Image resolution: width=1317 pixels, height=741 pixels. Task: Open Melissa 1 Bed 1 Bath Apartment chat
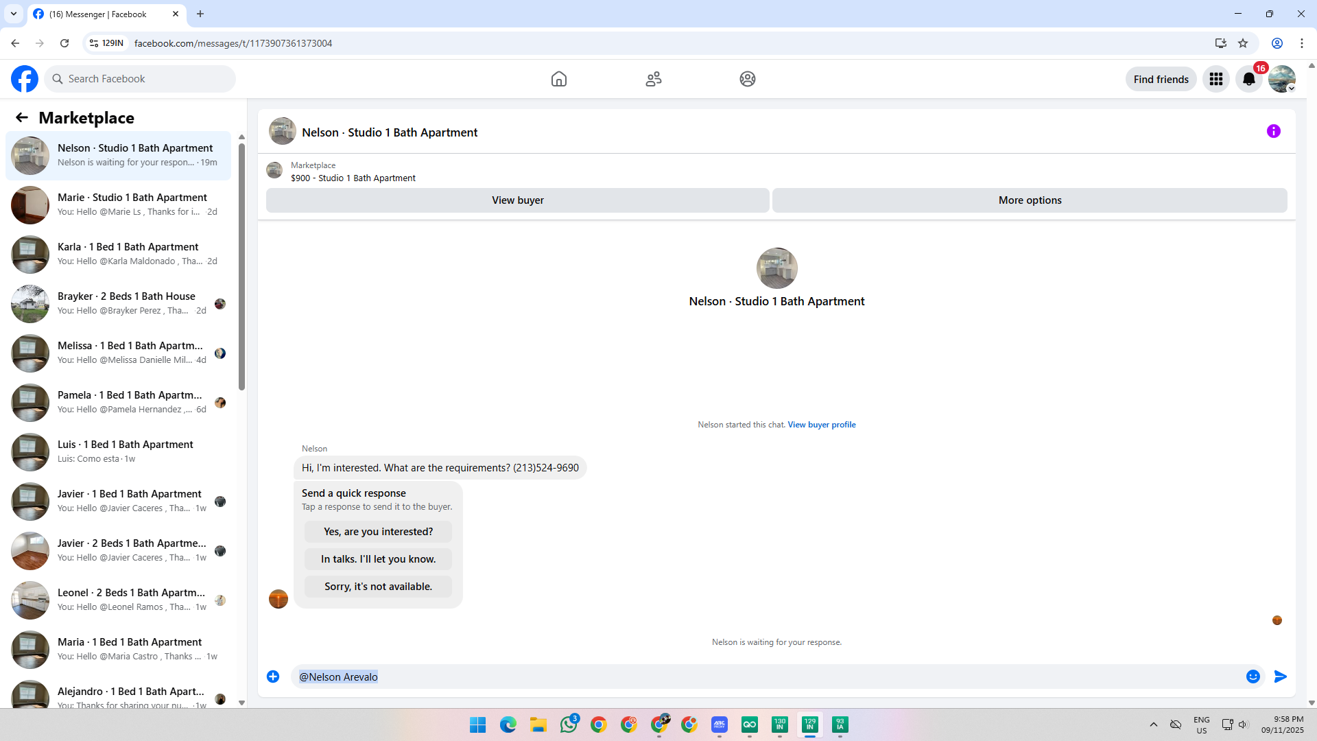118,353
